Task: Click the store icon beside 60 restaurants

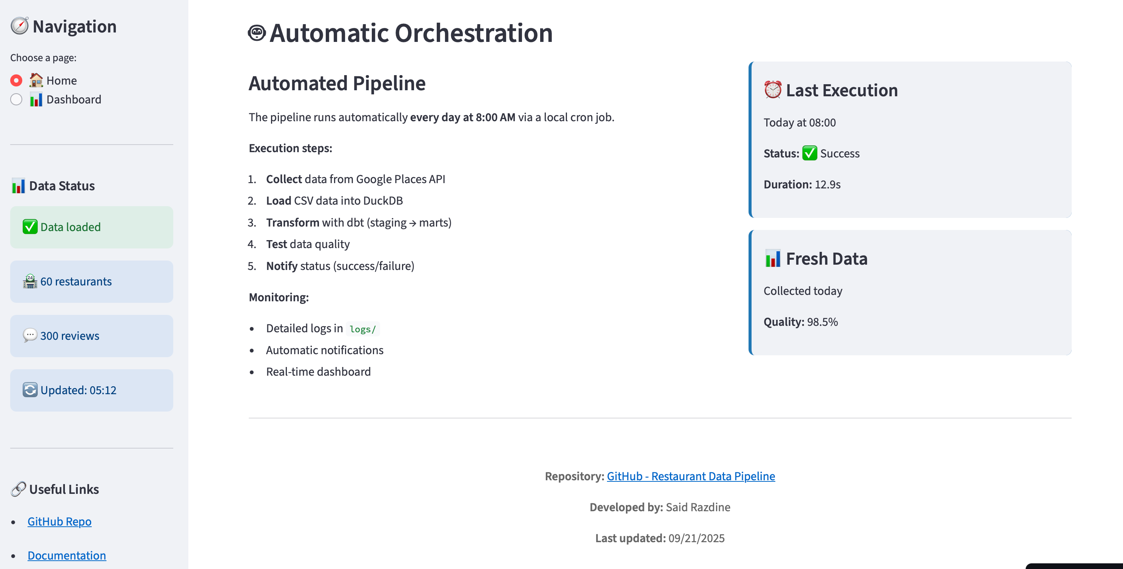Action: click(x=30, y=281)
